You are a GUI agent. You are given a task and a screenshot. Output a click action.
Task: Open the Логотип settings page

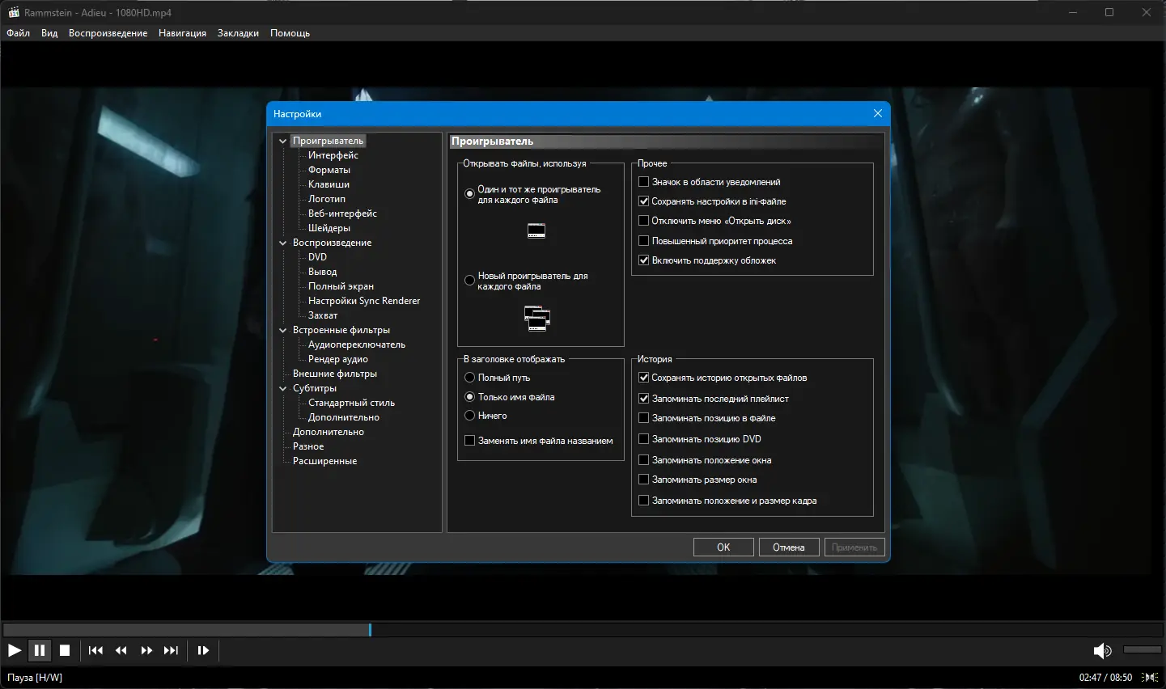(x=327, y=199)
